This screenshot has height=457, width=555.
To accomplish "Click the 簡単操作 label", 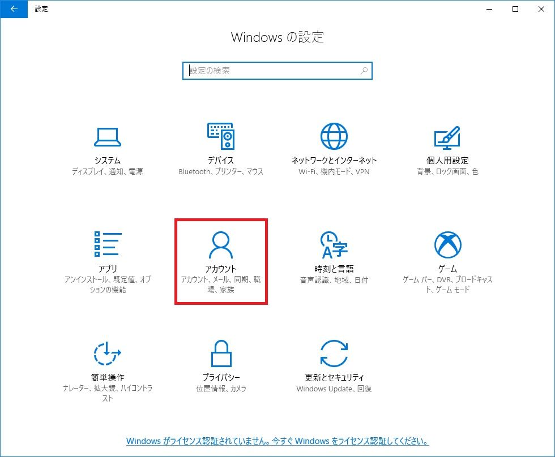I will [108, 377].
